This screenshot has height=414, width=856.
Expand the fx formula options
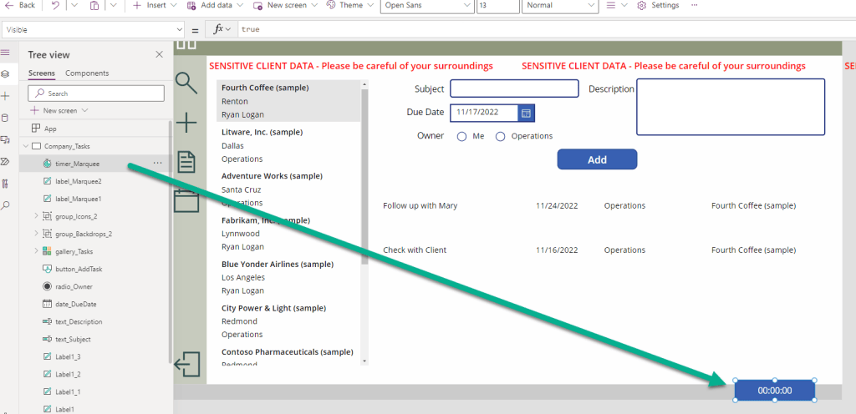click(x=222, y=29)
